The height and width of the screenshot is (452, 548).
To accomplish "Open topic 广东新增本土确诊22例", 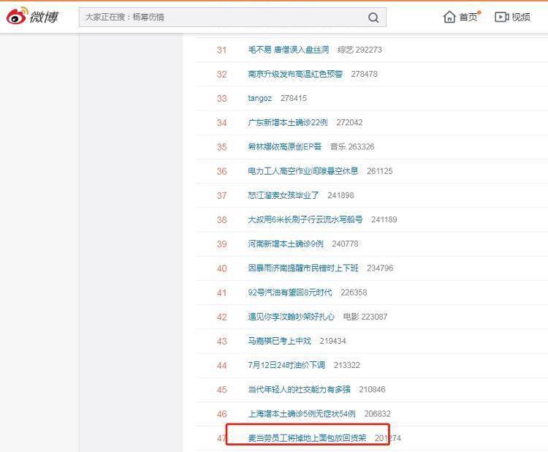I will (x=288, y=122).
